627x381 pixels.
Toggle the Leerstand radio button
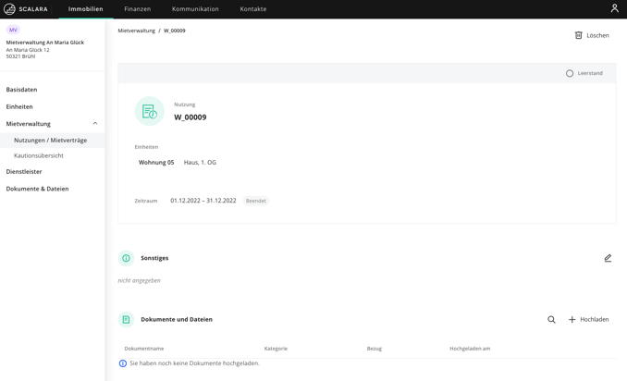click(570, 73)
